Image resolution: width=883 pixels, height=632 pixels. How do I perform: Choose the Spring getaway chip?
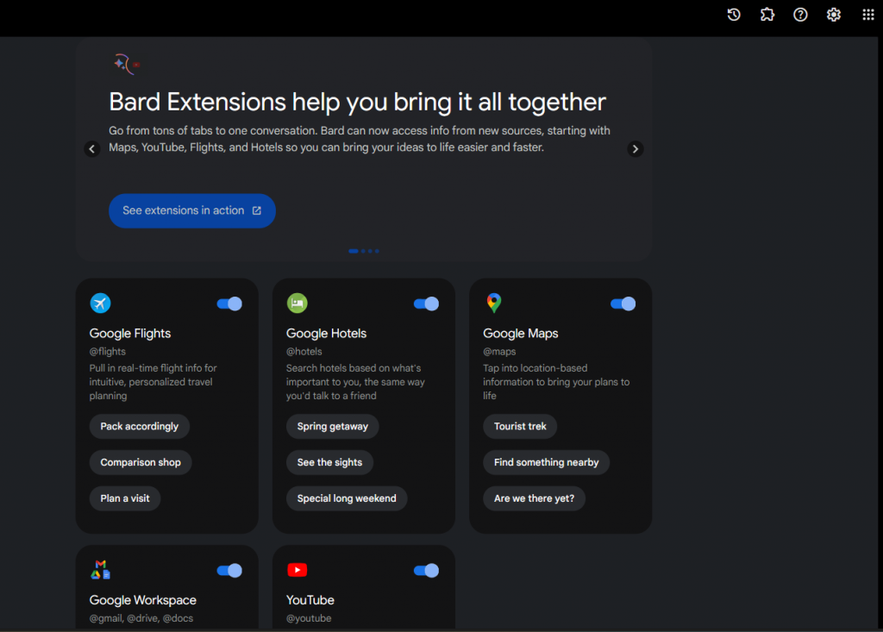[332, 427]
